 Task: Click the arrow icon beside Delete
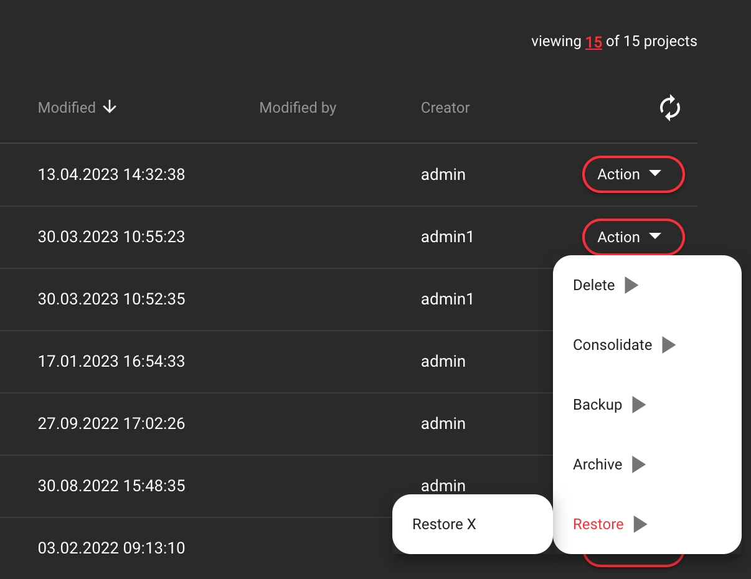(631, 285)
